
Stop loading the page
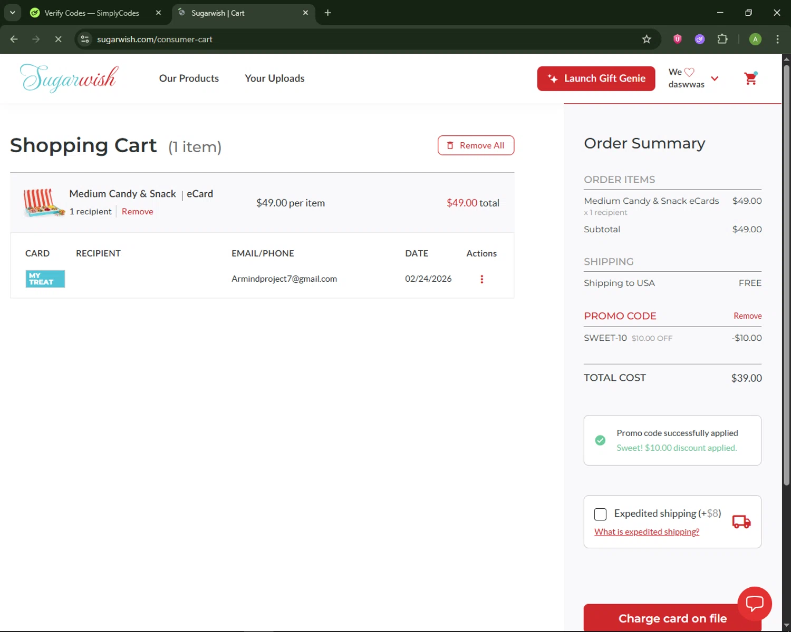[x=58, y=39]
